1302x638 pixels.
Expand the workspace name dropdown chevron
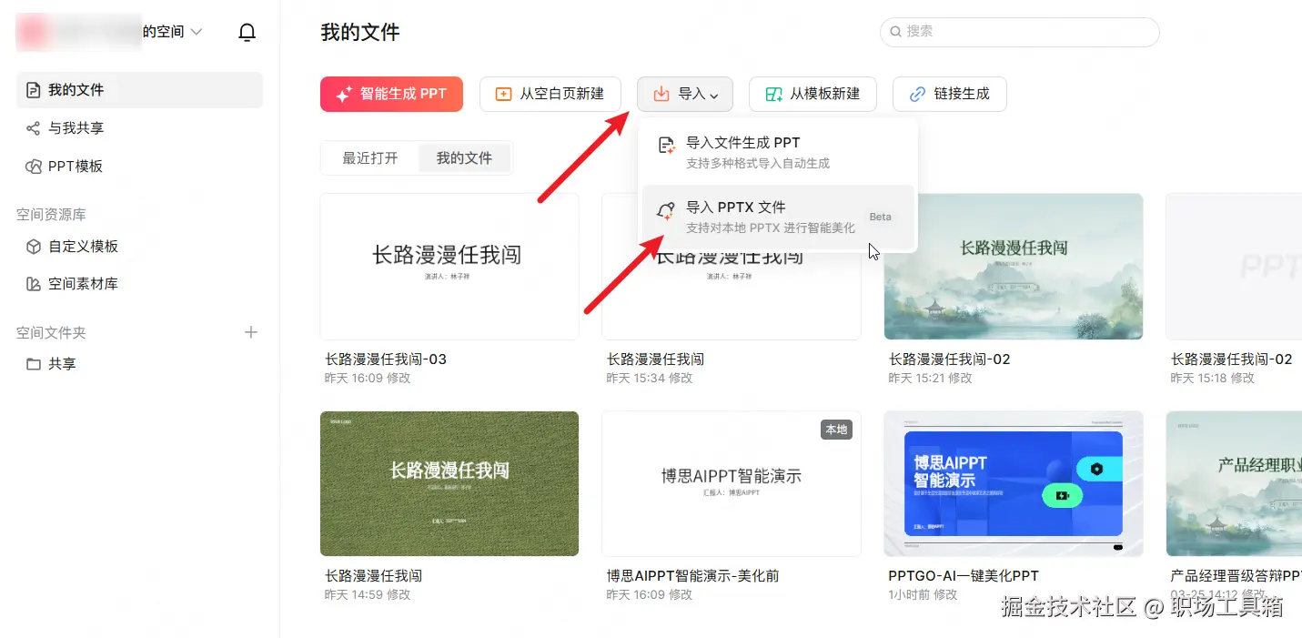coord(196,32)
